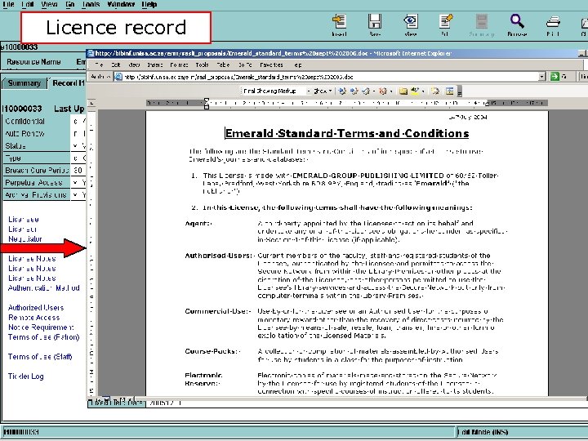Screen dimensions: 588x441
Task: Open the Notice Requirement link
Action: [41, 327]
